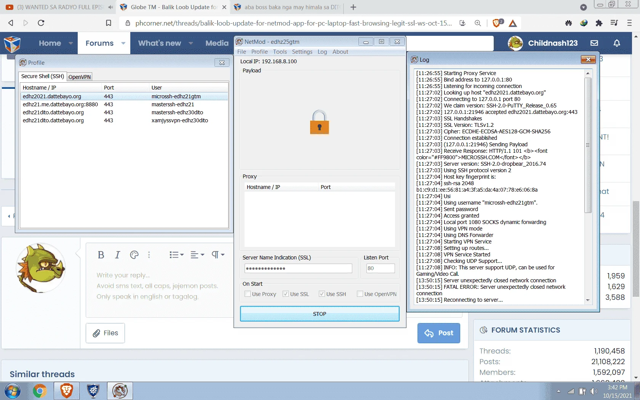
Task: Click the PHCorner site logo
Action: pos(12,43)
